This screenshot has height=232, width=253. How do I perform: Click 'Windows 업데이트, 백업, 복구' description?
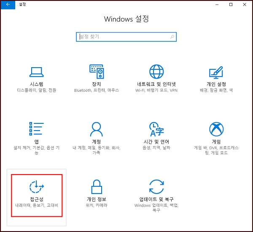156,208
